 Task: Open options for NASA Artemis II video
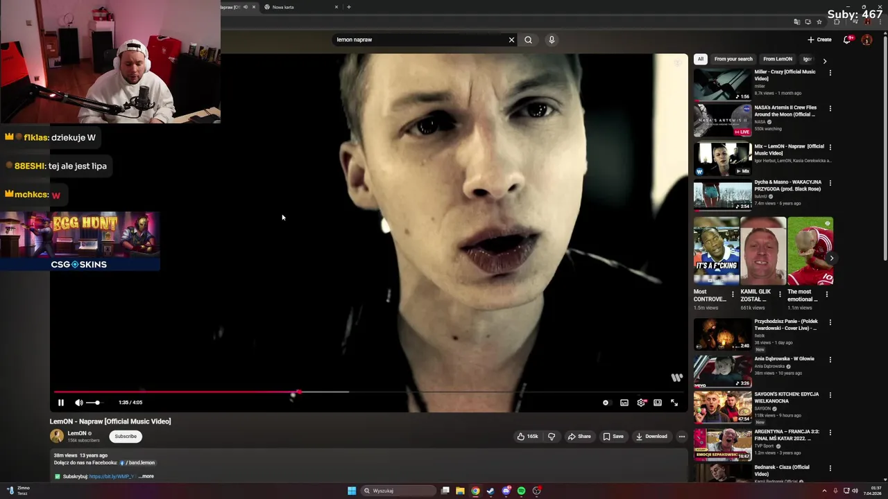pos(830,108)
